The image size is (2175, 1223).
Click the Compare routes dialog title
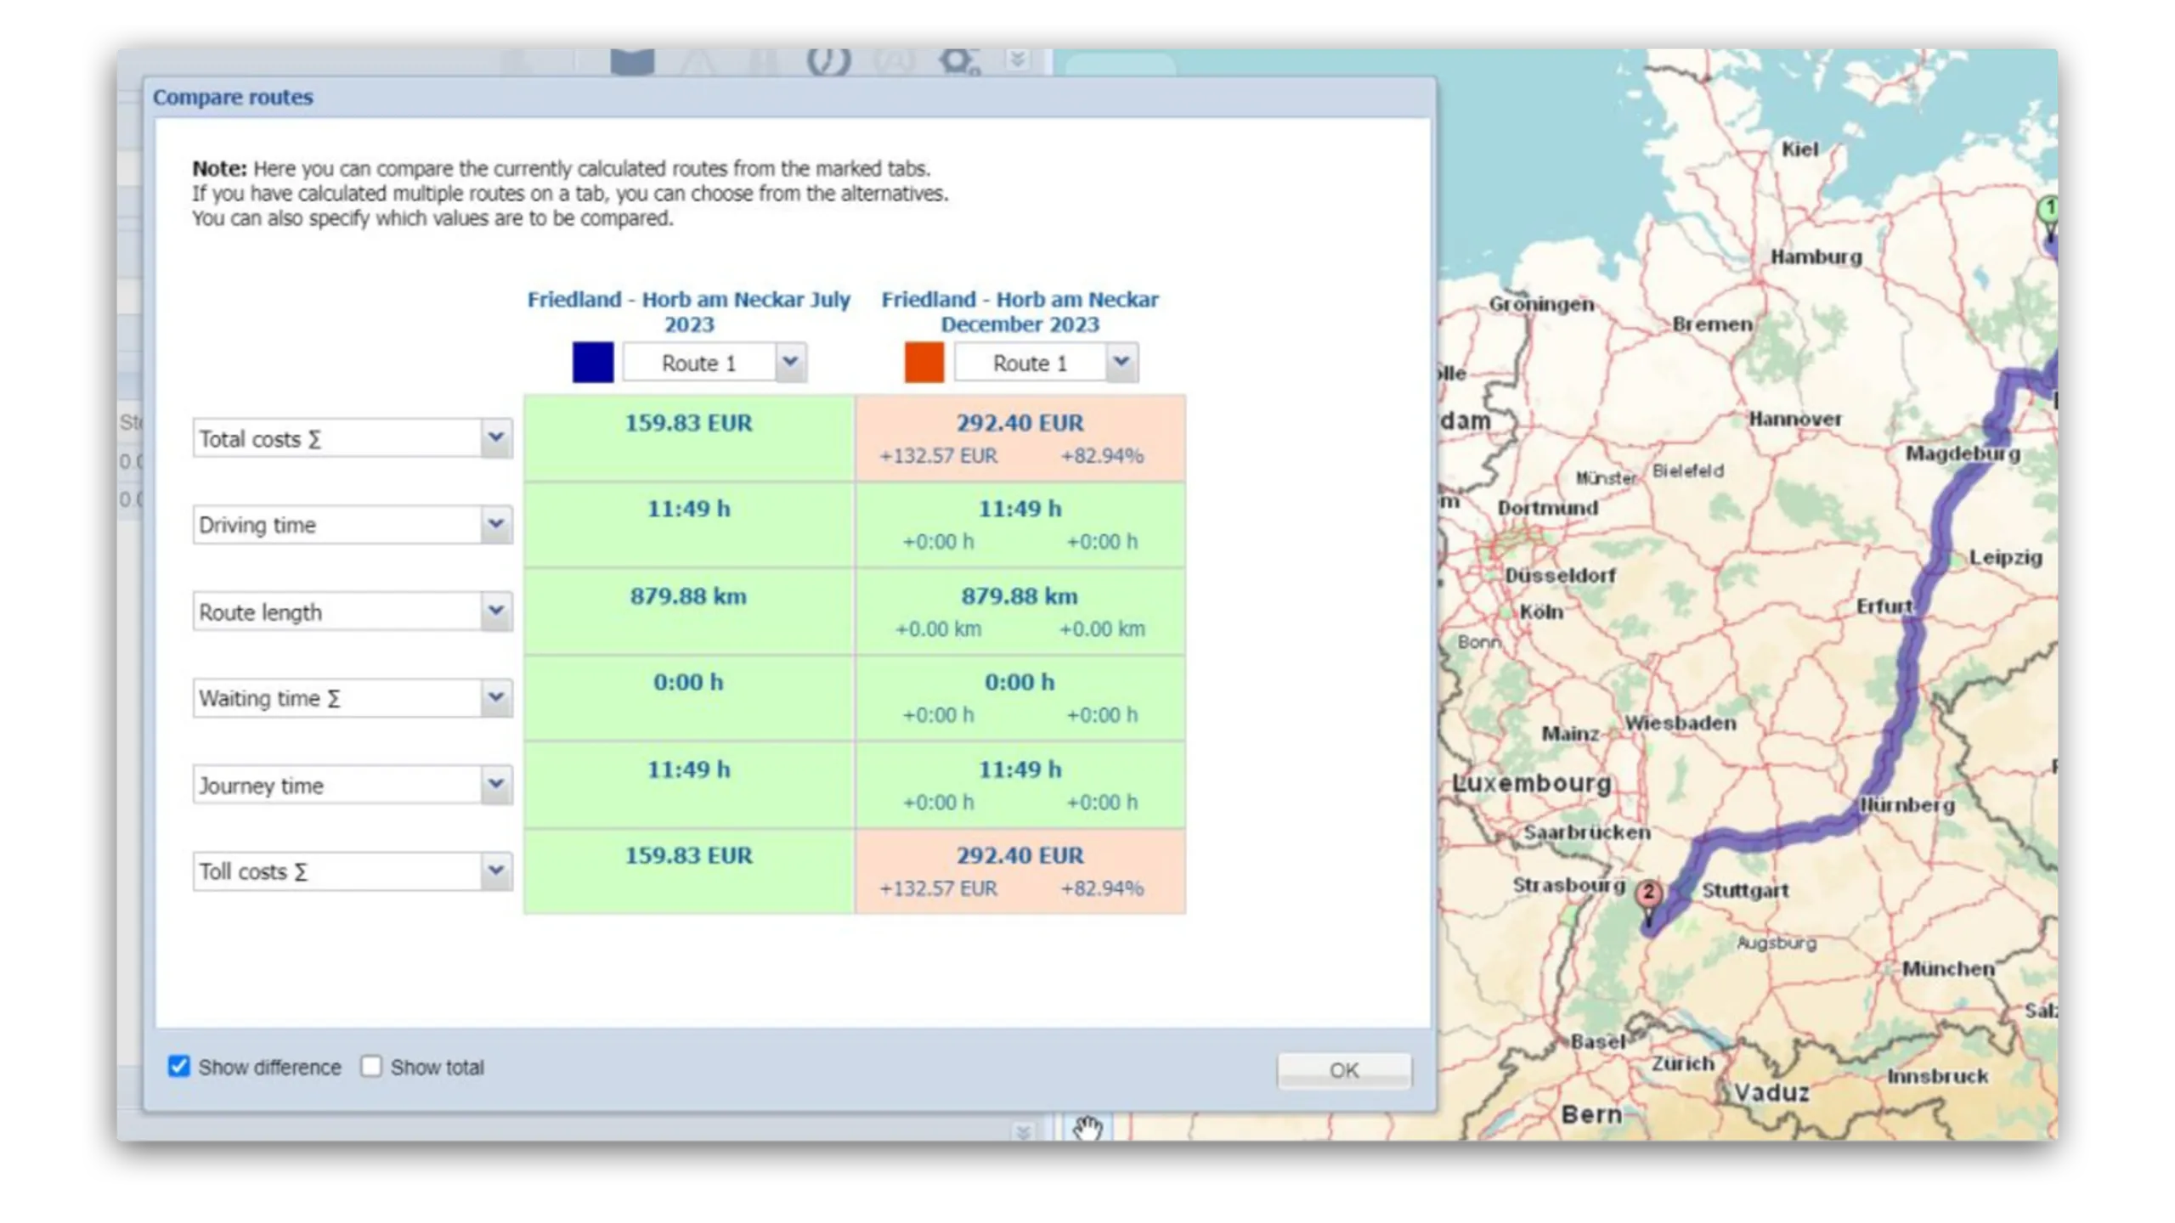point(233,97)
